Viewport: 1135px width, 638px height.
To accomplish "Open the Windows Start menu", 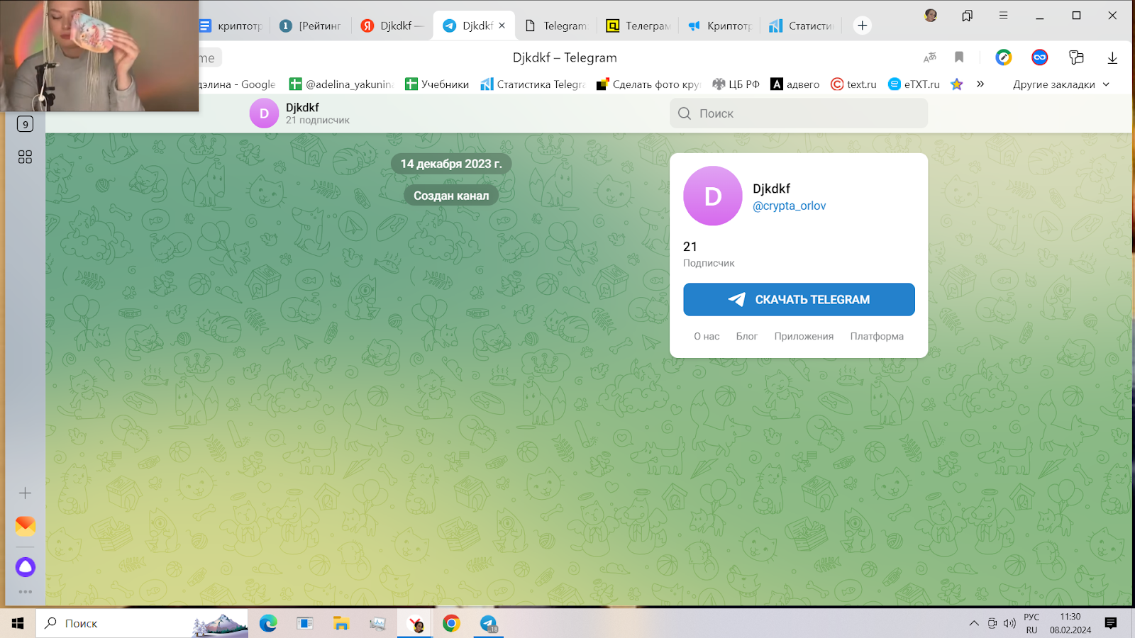I will pyautogui.click(x=18, y=623).
